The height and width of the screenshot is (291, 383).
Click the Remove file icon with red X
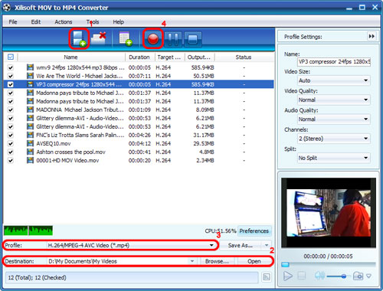(99, 38)
